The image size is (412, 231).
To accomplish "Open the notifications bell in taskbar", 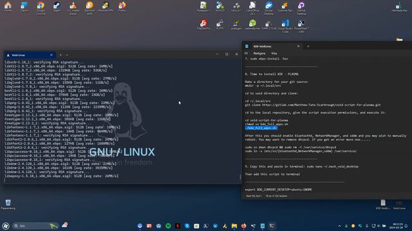I will (x=406, y=226).
